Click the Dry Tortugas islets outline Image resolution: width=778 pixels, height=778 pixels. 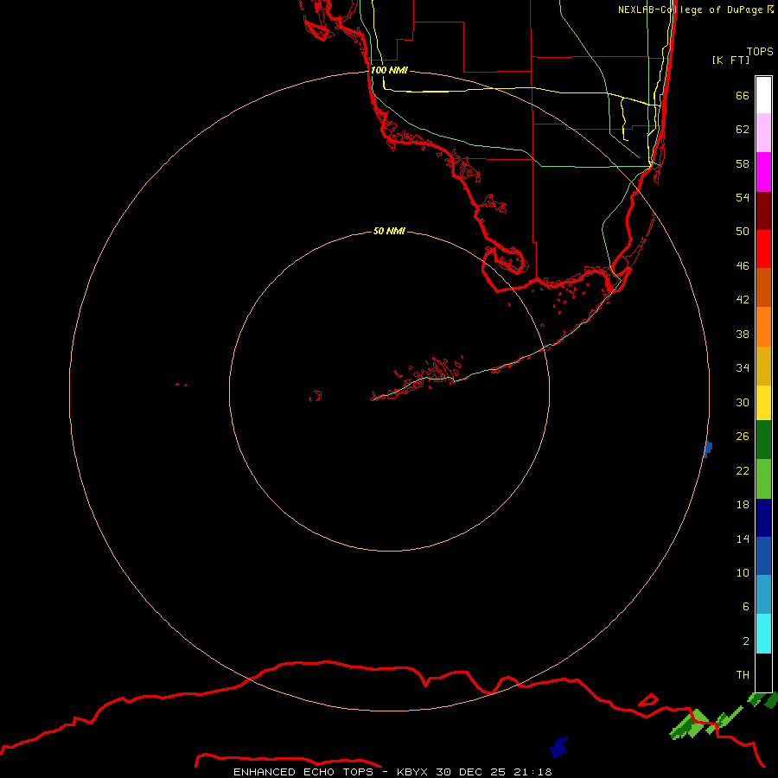tap(182, 384)
